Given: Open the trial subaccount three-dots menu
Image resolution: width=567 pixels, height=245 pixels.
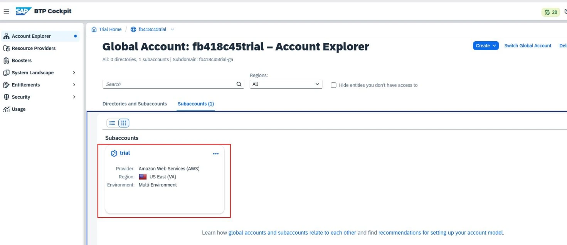Looking at the screenshot, I should tap(215, 154).
